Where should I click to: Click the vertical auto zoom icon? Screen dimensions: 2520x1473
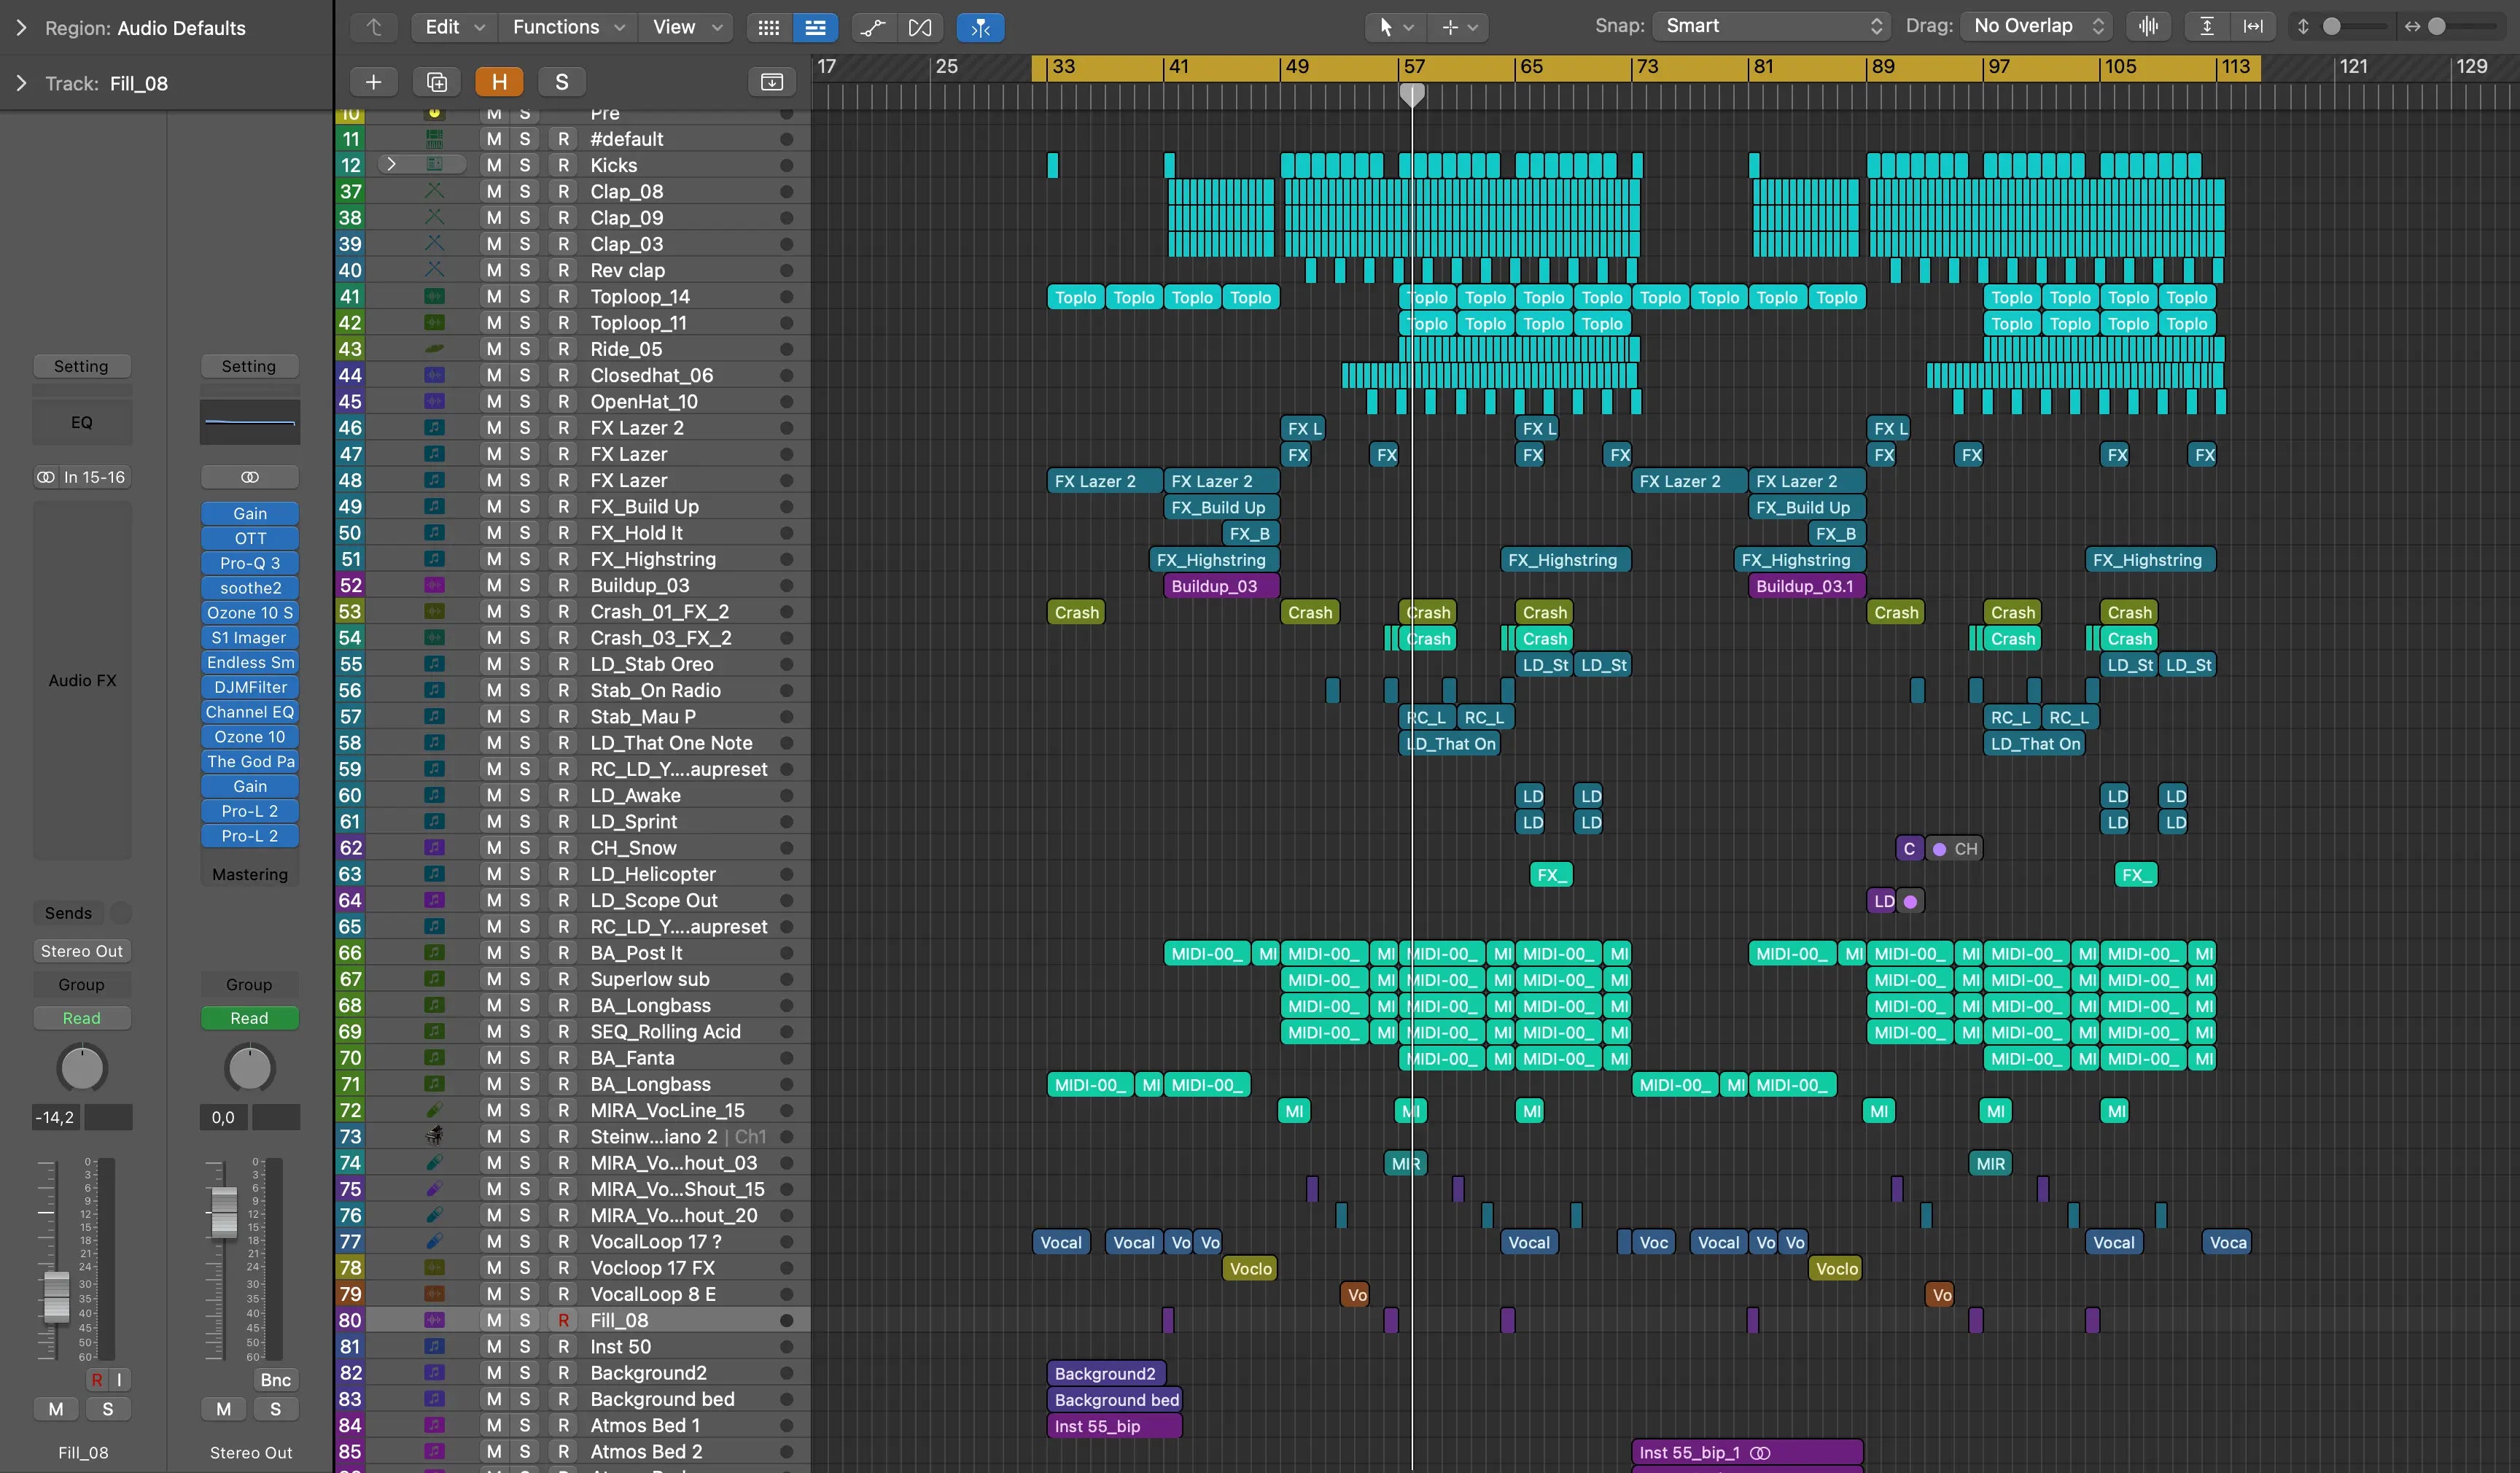(x=2207, y=27)
